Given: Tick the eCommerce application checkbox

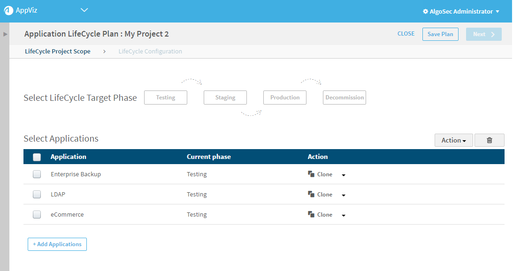Looking at the screenshot, I should 37,215.
